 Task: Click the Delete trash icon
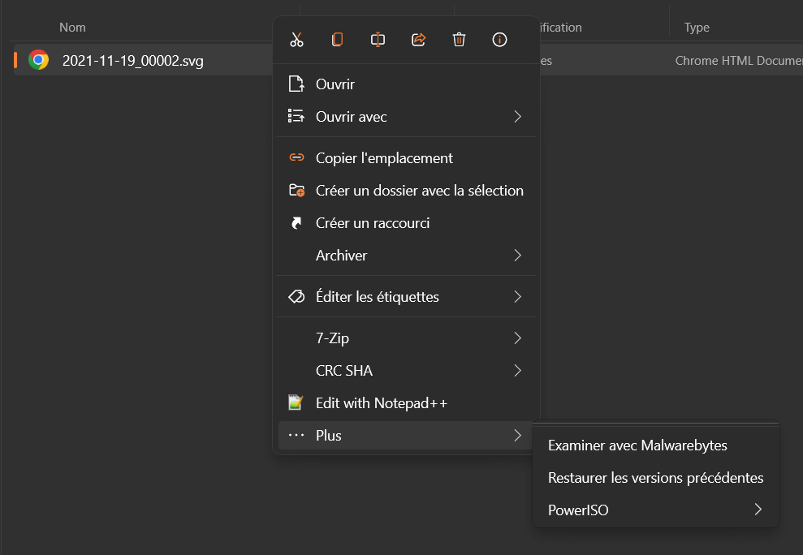[x=459, y=39]
